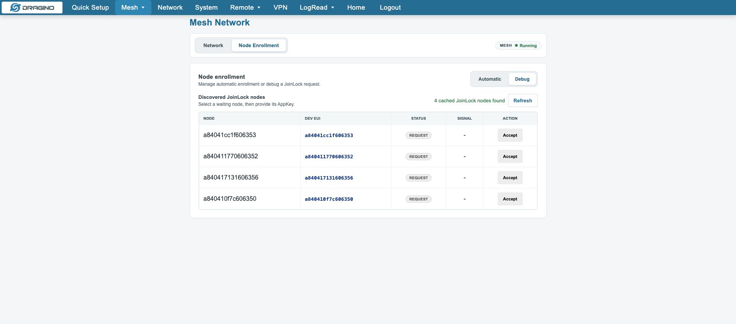Click node name a840417131606356
Image resolution: width=736 pixels, height=324 pixels.
231,178
